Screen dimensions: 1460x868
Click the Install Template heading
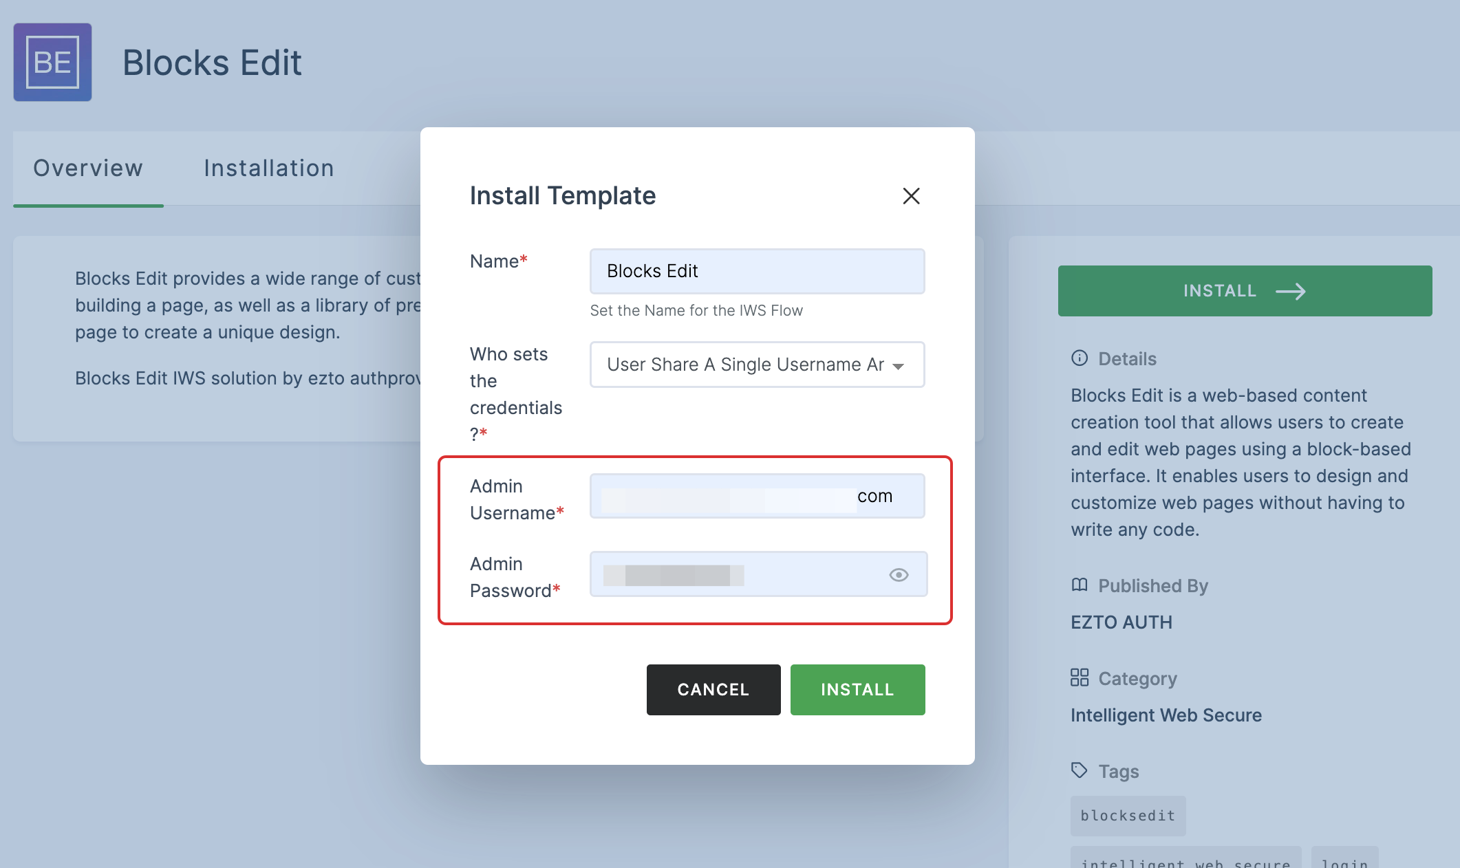click(563, 196)
